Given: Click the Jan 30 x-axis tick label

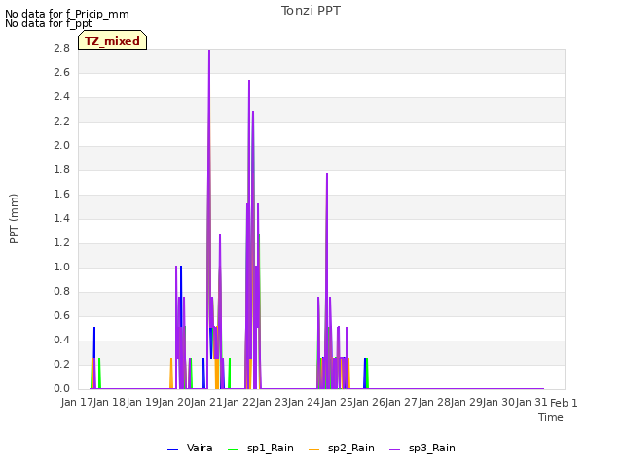Looking at the screenshot, I should point(500,403).
